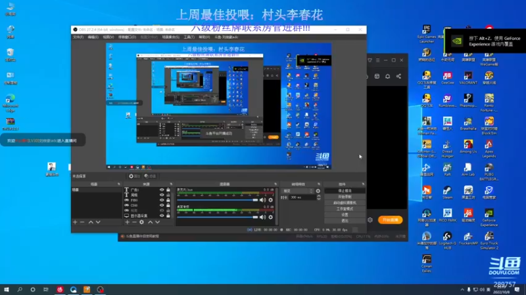
Task: Open scene transition type dropdown
Action: point(298,191)
